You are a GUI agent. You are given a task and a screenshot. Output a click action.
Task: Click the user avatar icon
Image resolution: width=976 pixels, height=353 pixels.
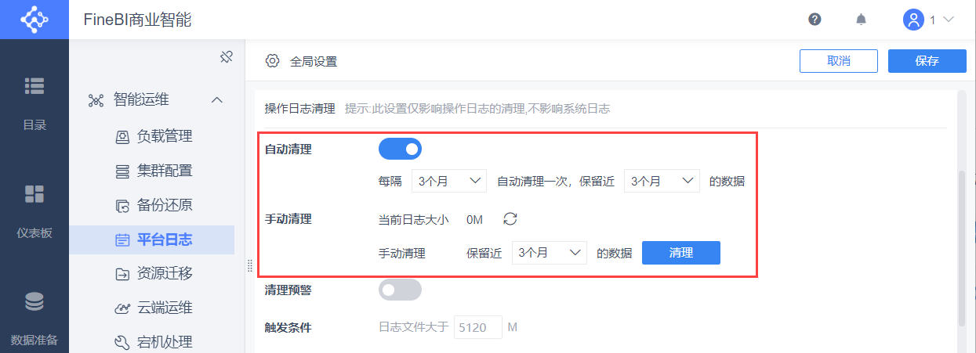(x=914, y=20)
